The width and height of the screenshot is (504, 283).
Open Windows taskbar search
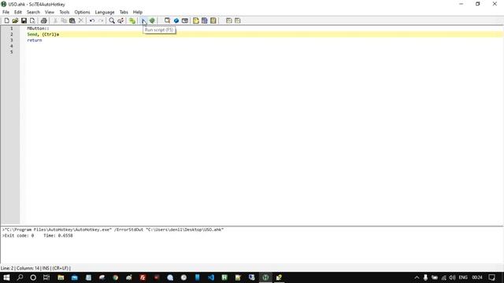point(20,277)
